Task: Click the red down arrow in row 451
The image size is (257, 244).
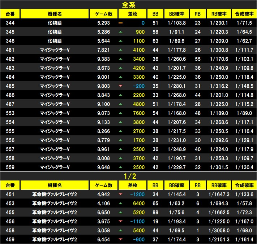Action: click(120, 194)
